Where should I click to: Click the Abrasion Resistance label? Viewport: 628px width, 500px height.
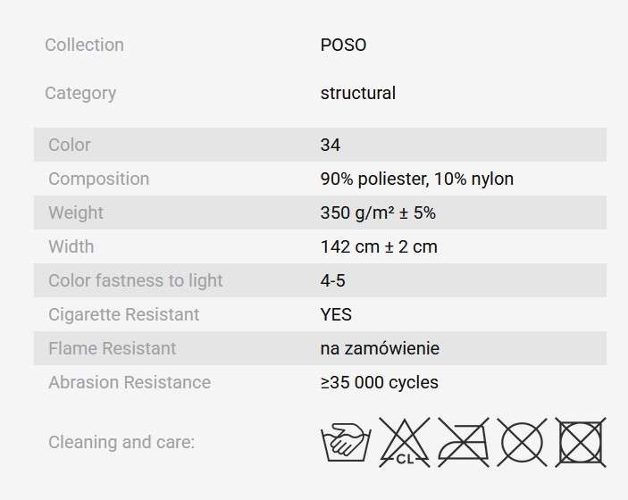click(130, 382)
